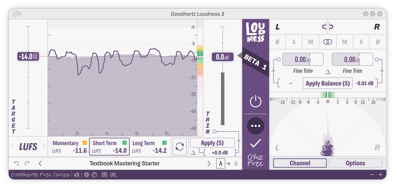Image resolution: width=395 pixels, height=188 pixels.
Task: Open the URL link in footer
Action: click(x=113, y=175)
